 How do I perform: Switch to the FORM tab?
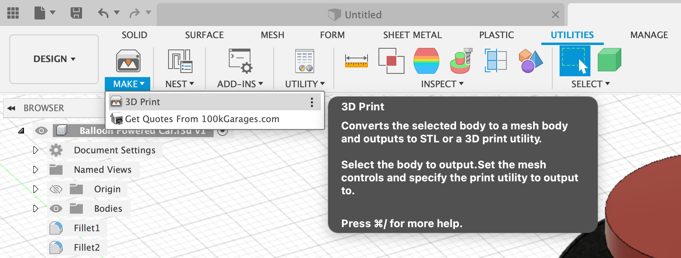332,35
